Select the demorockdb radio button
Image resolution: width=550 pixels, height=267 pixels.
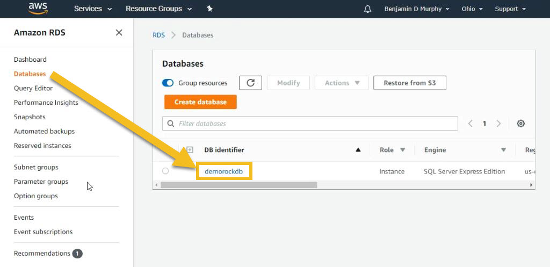point(165,171)
